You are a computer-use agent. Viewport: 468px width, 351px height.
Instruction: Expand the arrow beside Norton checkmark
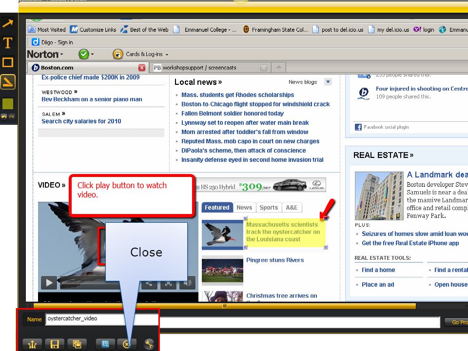92,54
